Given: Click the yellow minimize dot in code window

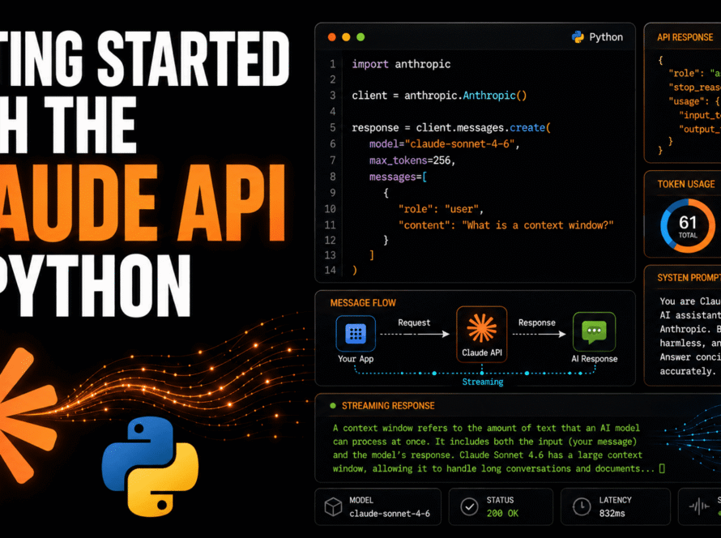Looking at the screenshot, I should coord(346,37).
